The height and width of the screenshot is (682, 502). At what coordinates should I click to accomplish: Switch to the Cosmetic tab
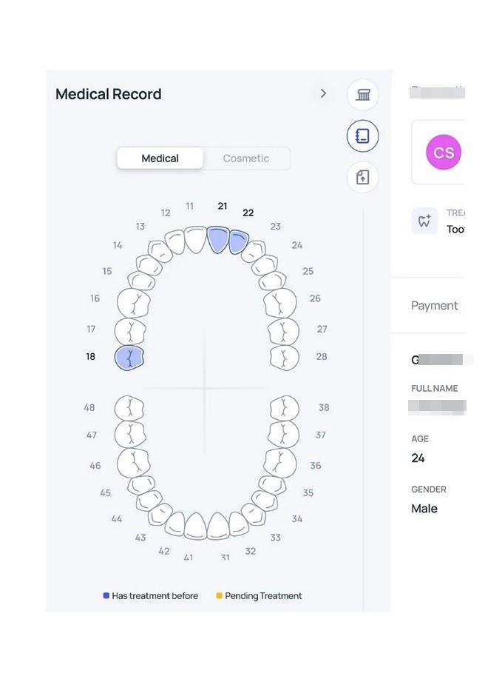click(x=246, y=158)
